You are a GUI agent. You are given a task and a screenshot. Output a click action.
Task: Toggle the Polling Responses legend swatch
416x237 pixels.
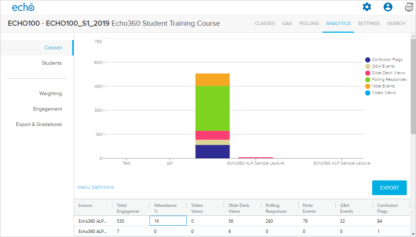pyautogui.click(x=367, y=80)
